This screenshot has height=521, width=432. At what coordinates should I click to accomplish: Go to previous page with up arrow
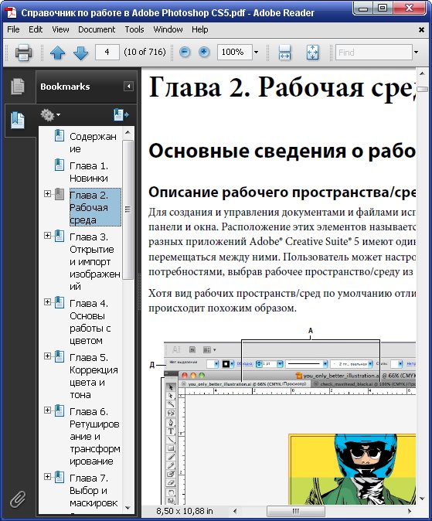[x=57, y=53]
